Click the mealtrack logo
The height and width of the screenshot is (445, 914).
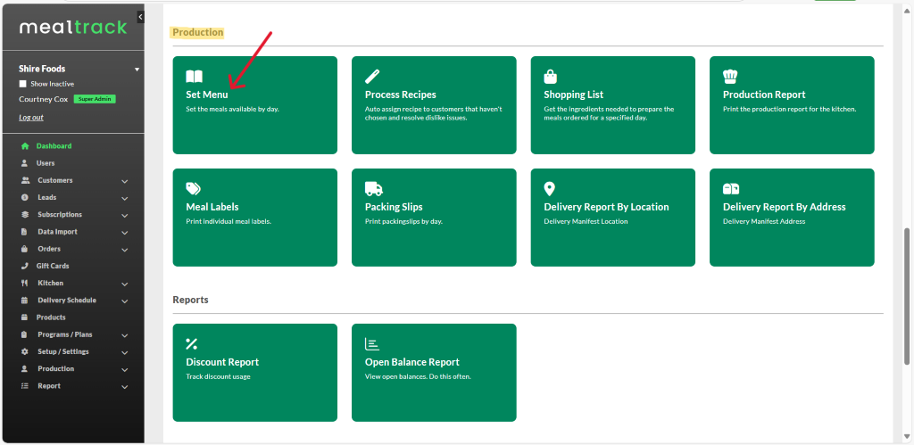coord(73,27)
